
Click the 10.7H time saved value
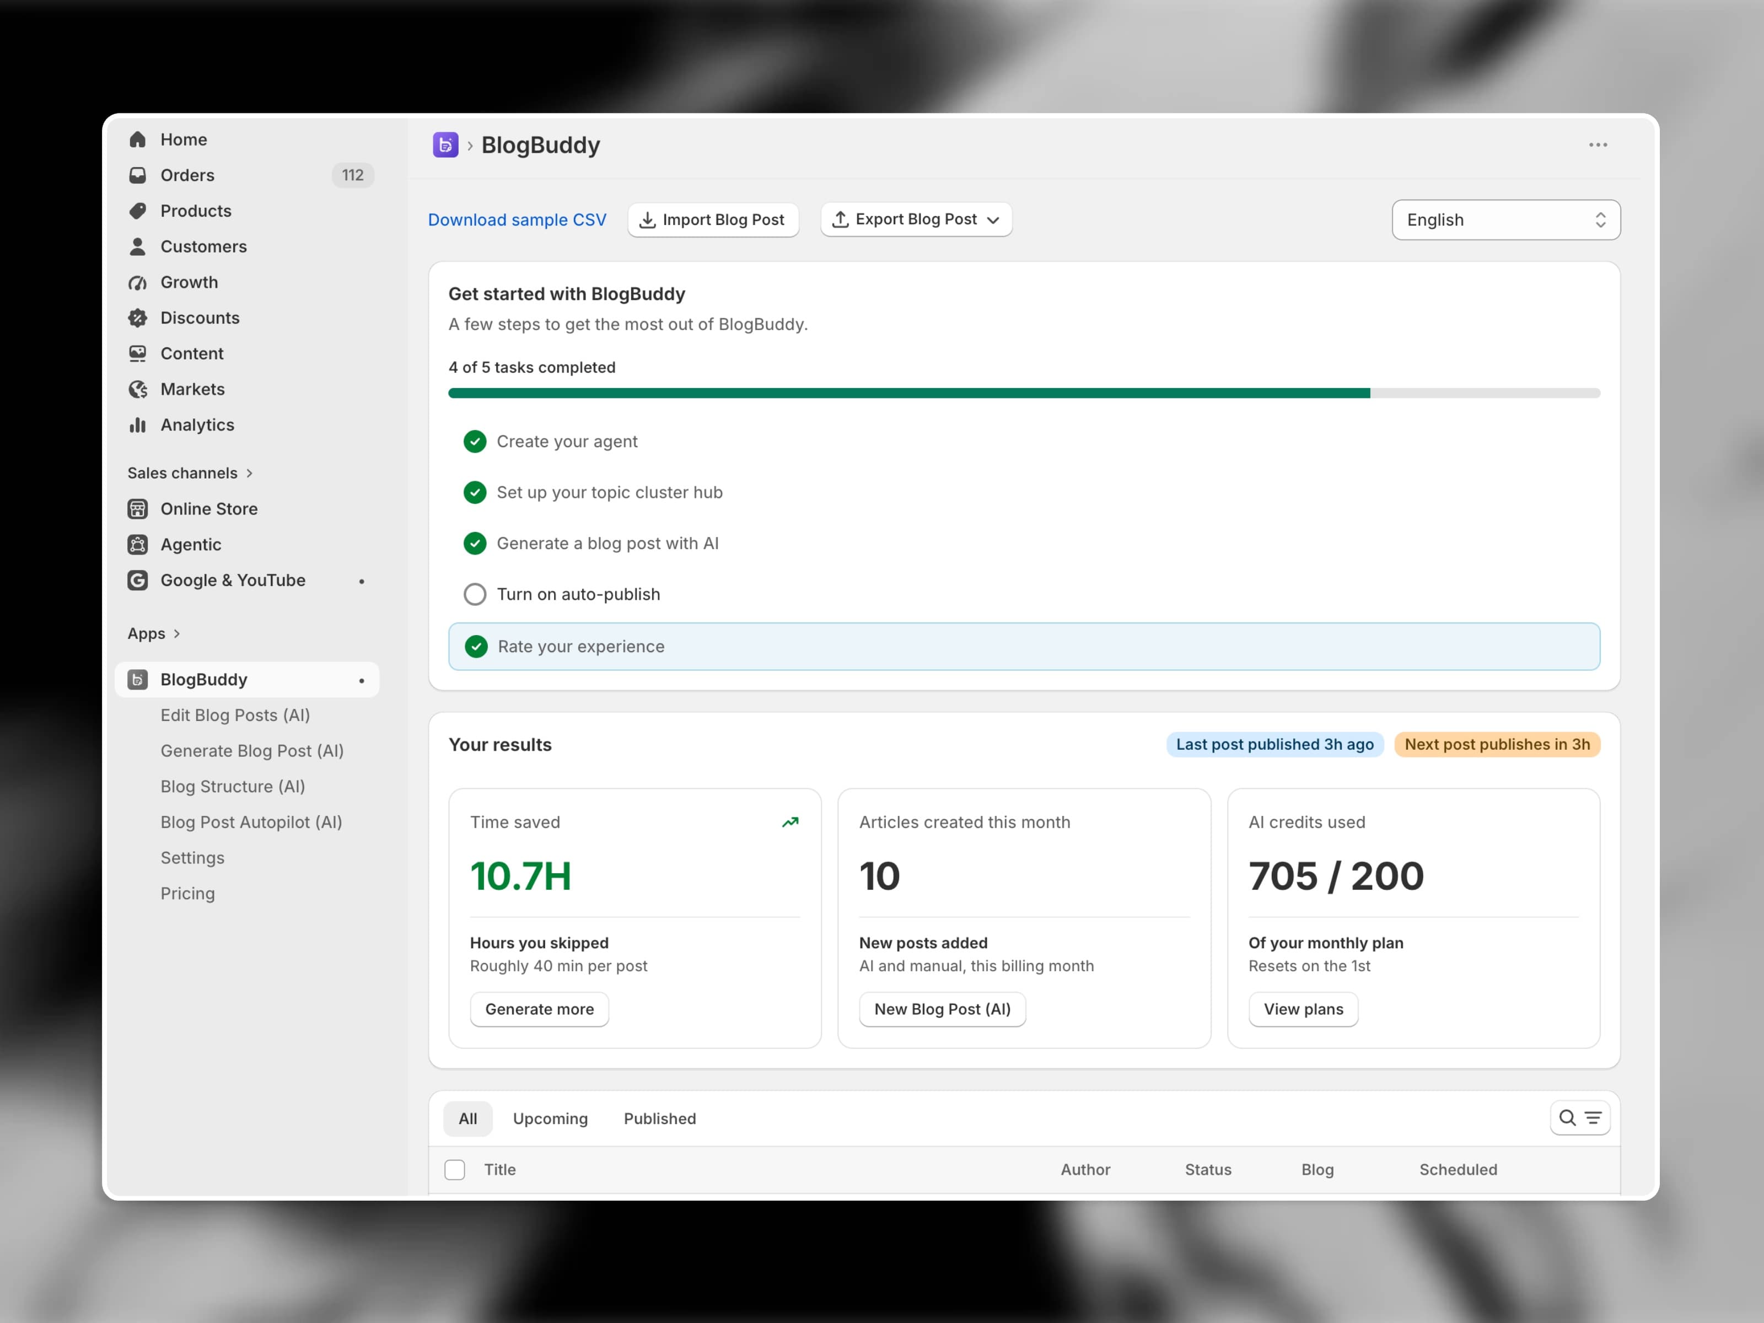tap(521, 876)
